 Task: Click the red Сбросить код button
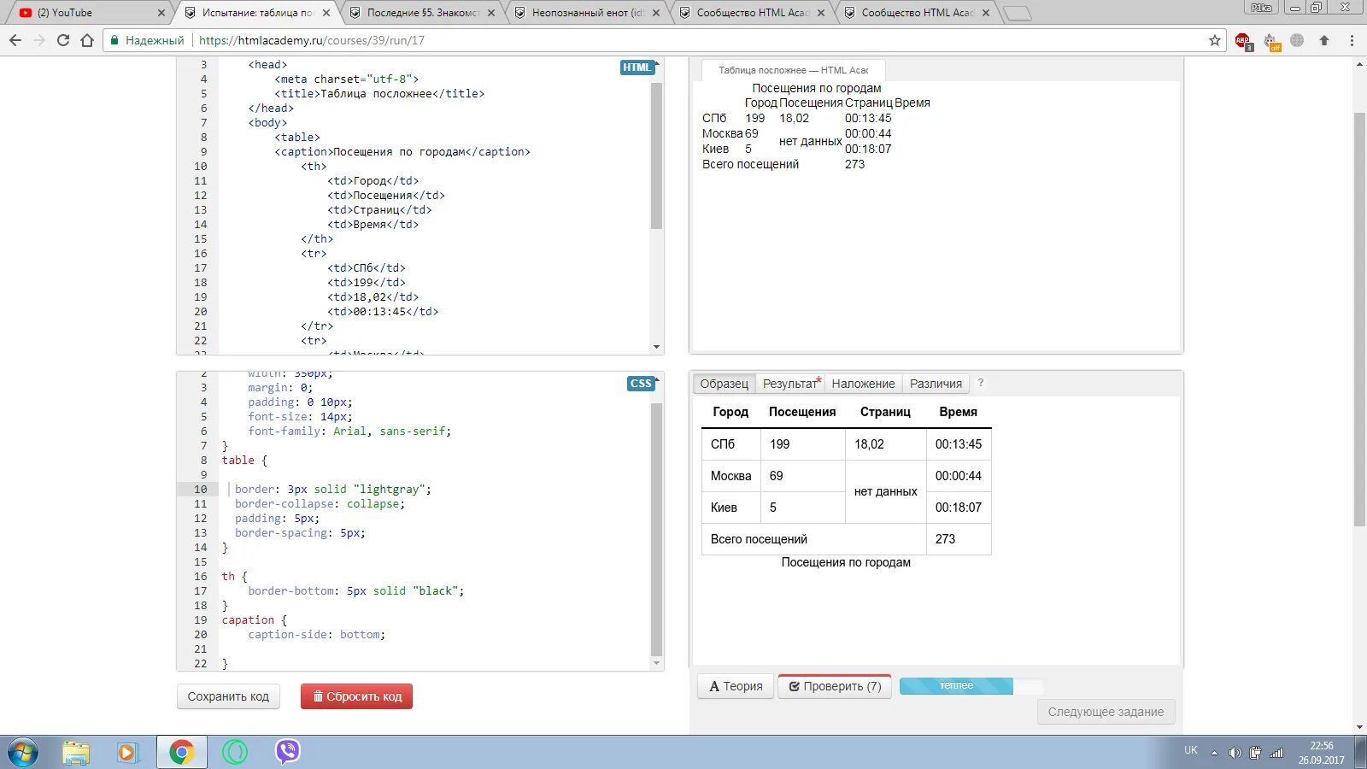click(x=356, y=696)
